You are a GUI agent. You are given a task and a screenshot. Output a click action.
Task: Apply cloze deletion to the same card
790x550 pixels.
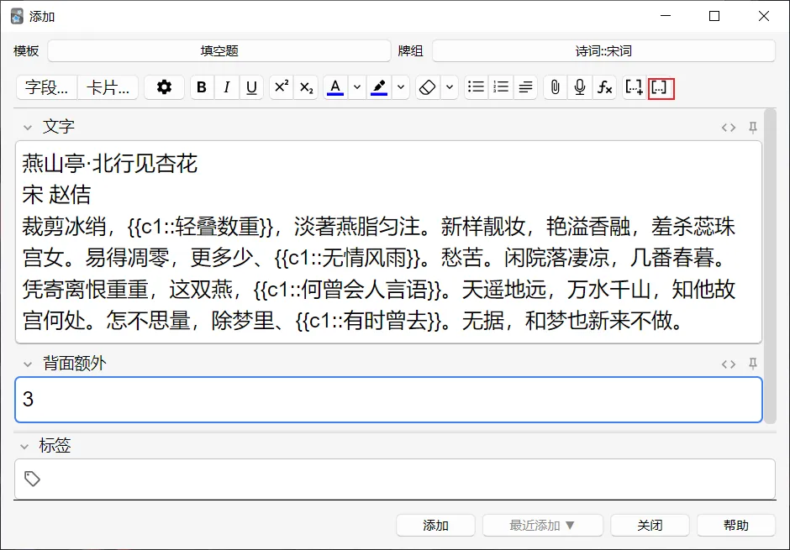(661, 86)
